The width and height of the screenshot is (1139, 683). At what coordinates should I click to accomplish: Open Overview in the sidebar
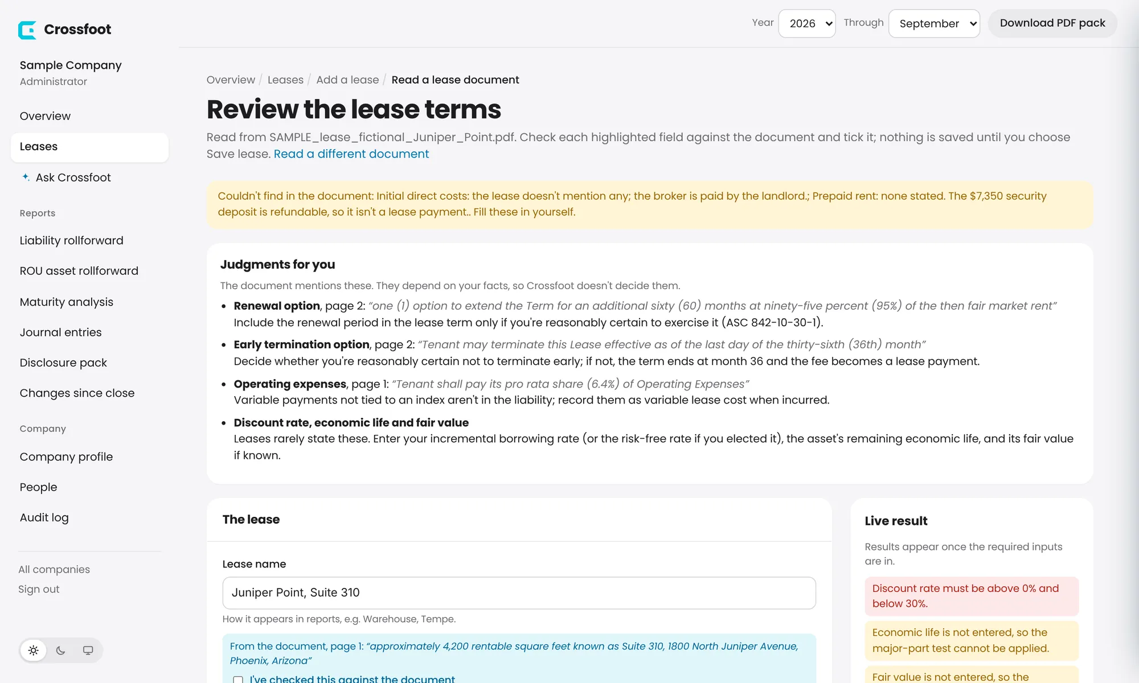point(89,116)
